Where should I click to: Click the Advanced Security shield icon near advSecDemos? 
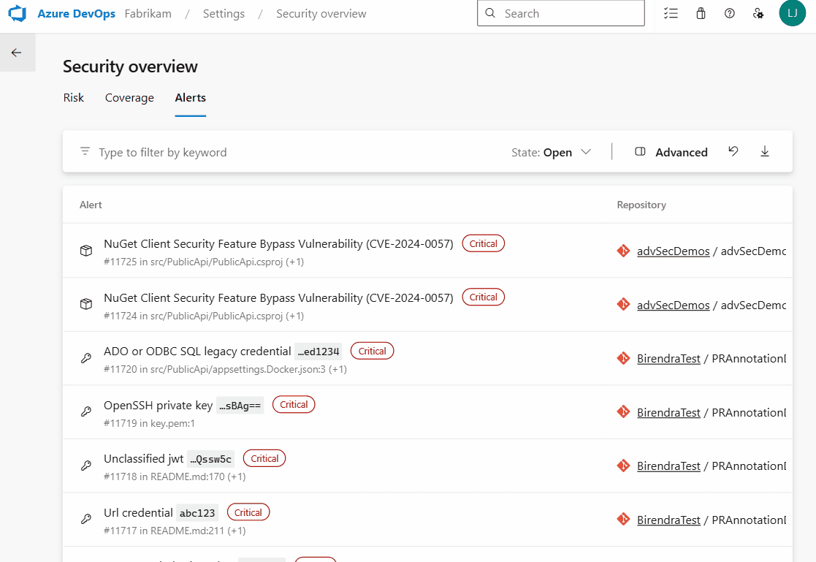[x=623, y=250]
